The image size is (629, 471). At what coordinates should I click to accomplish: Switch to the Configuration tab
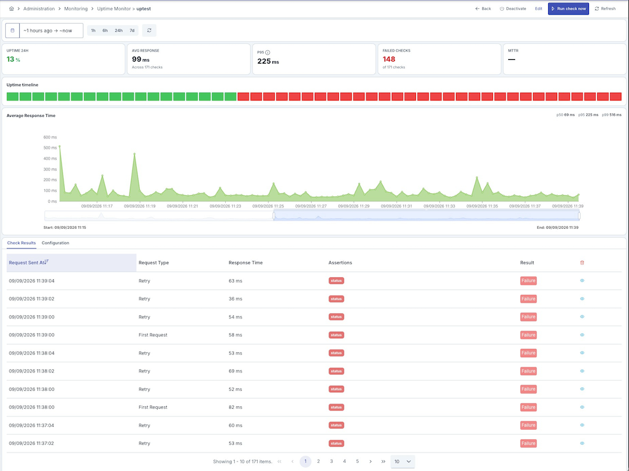[55, 243]
